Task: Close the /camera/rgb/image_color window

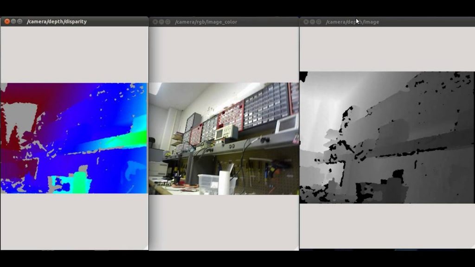Action: [155, 22]
